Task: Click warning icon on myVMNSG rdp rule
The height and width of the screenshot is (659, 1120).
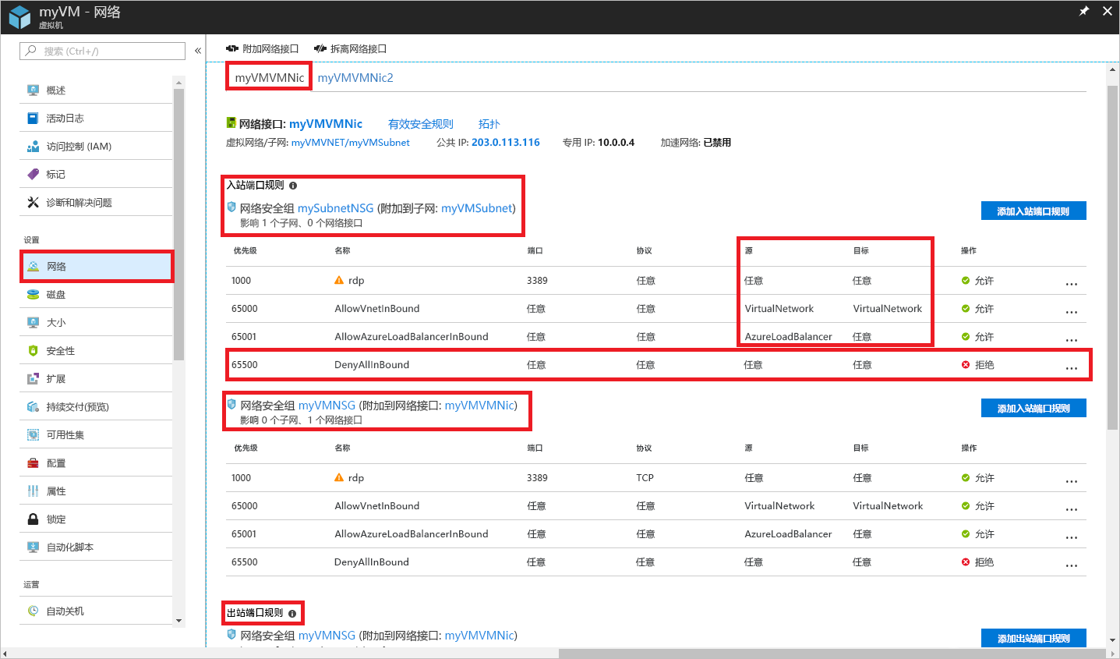Action: (x=339, y=477)
